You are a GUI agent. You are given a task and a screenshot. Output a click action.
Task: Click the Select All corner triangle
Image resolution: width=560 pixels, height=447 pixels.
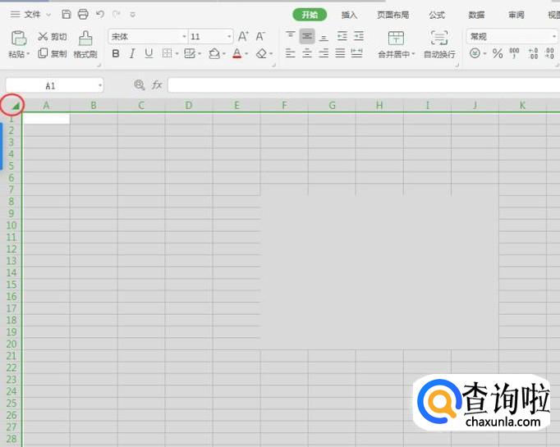coord(16,105)
